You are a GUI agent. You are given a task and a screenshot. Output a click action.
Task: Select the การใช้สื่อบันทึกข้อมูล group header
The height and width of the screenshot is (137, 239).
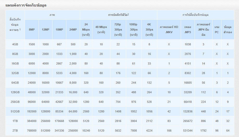tap(196, 15)
